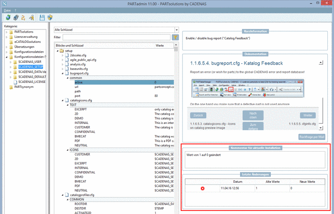334x214 pixels.
Task: Click scroll-up arrow of key list scrollbar
Action: click(176, 45)
